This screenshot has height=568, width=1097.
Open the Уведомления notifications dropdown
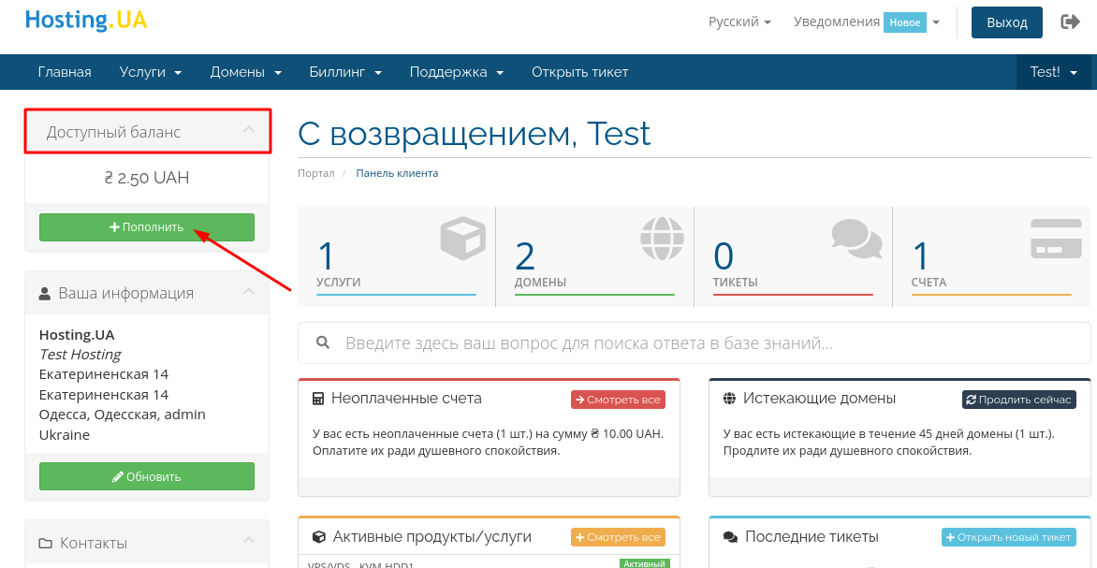pyautogui.click(x=866, y=22)
